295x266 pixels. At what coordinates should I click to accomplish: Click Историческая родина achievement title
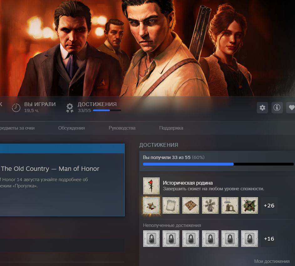point(188,183)
